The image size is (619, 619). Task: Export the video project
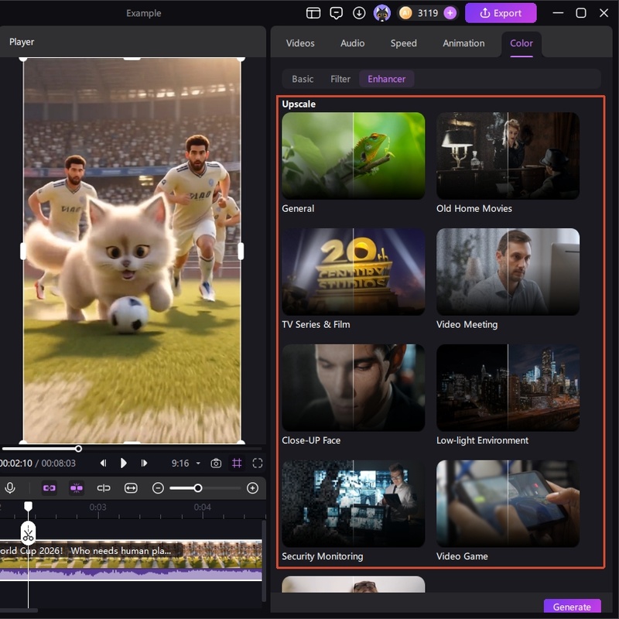[x=501, y=13]
